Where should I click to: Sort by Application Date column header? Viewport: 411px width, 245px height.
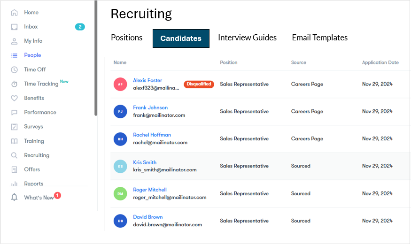[x=380, y=62]
